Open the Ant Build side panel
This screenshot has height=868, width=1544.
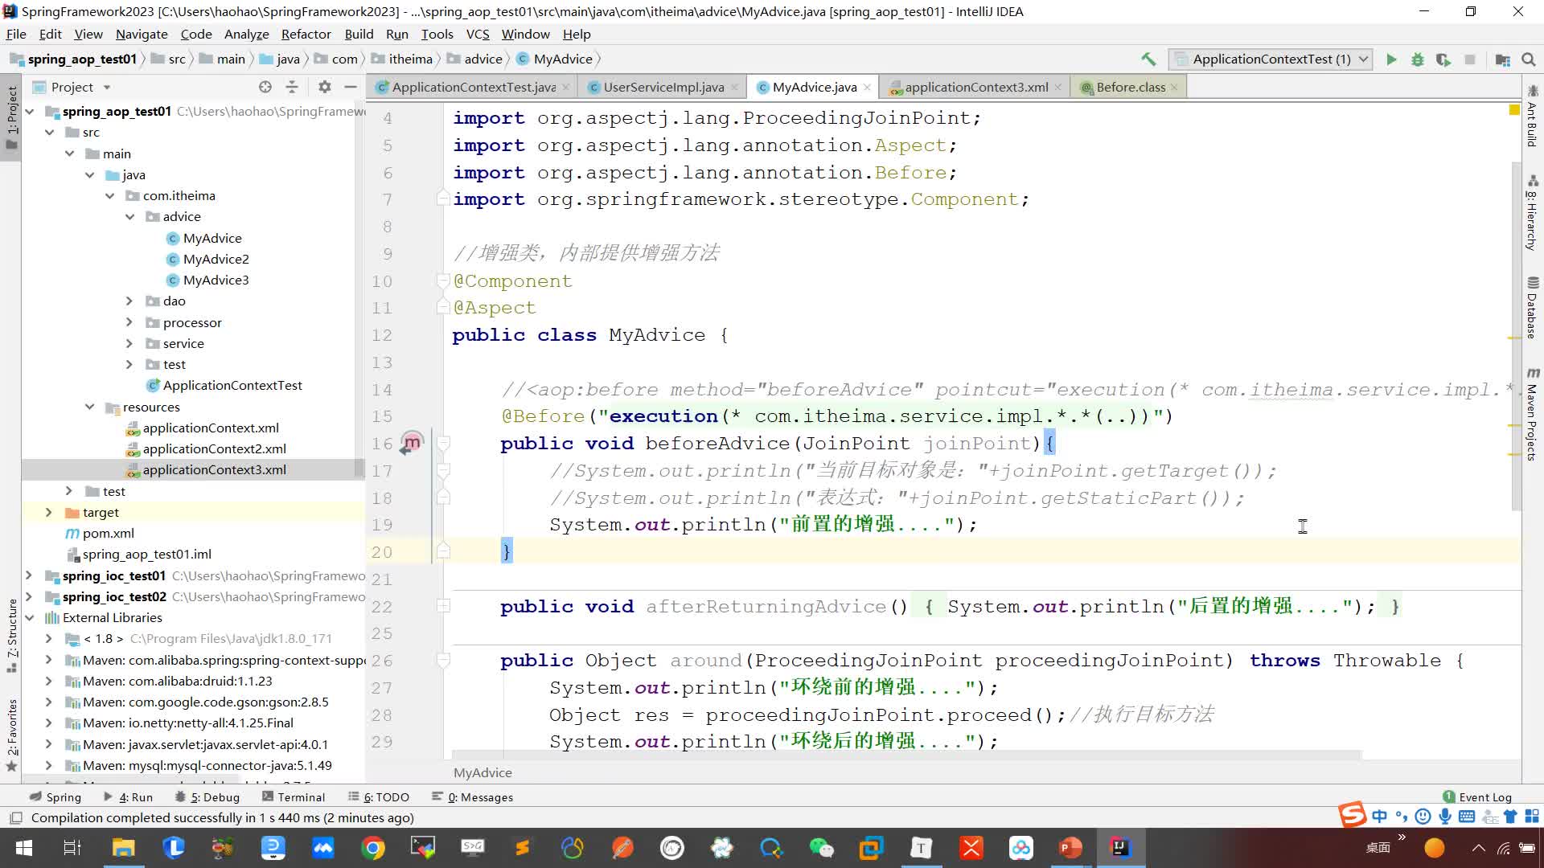pos(1532,117)
